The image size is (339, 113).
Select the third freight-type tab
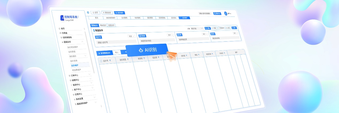[x=112, y=25]
